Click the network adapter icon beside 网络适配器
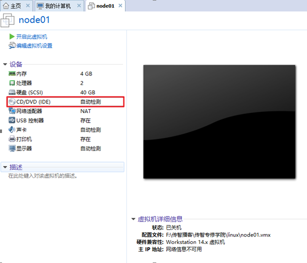This screenshot has height=263, width=307. tap(12, 111)
